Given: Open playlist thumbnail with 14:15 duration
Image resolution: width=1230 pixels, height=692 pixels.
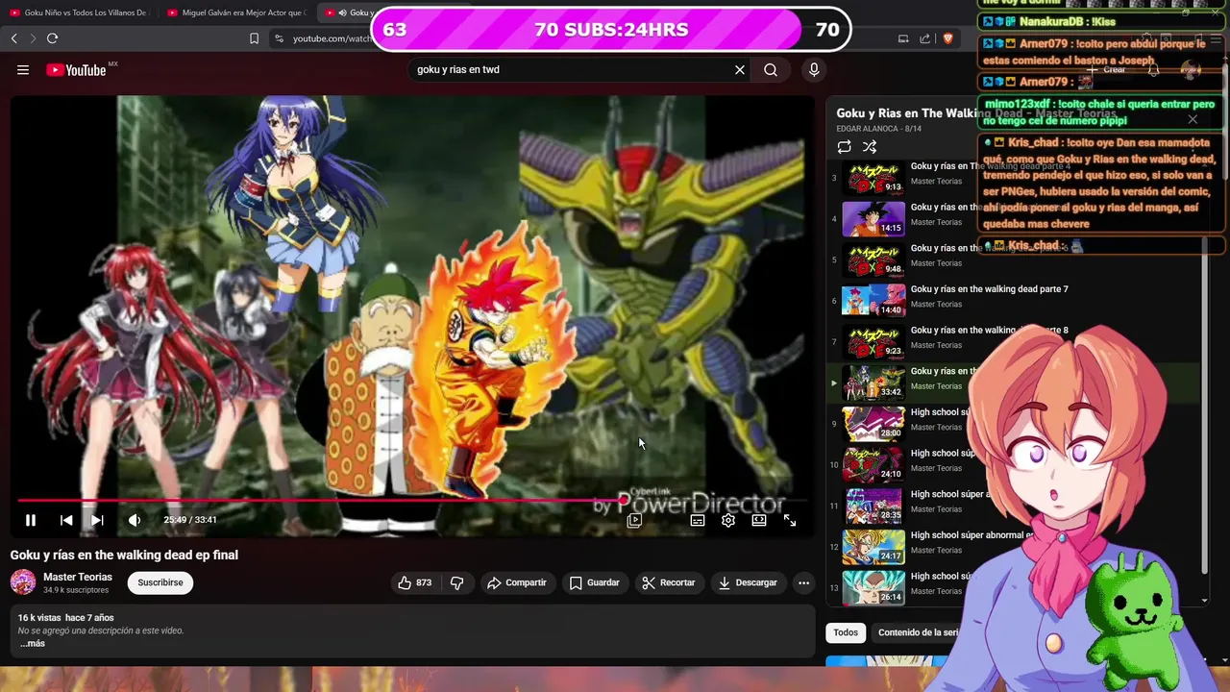Looking at the screenshot, I should click(873, 219).
